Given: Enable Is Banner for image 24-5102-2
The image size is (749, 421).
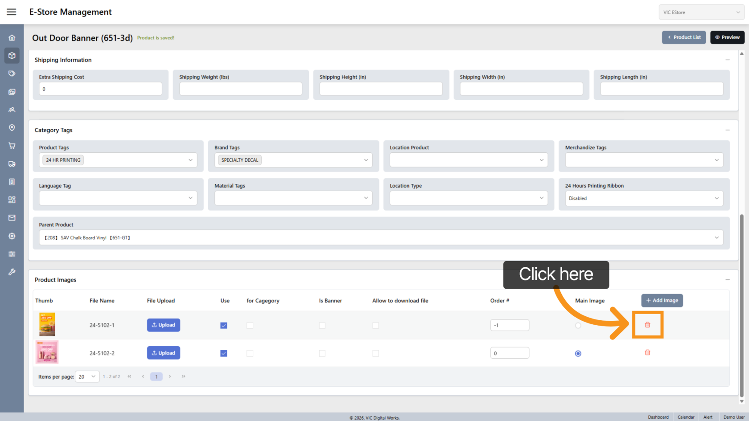Looking at the screenshot, I should point(322,353).
